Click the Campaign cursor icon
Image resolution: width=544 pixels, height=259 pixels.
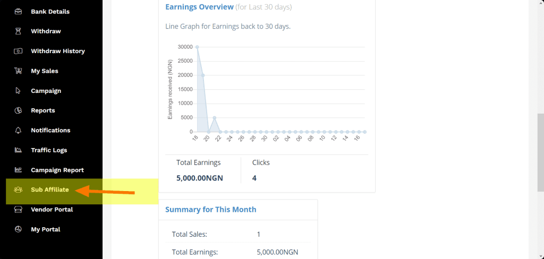coord(18,91)
